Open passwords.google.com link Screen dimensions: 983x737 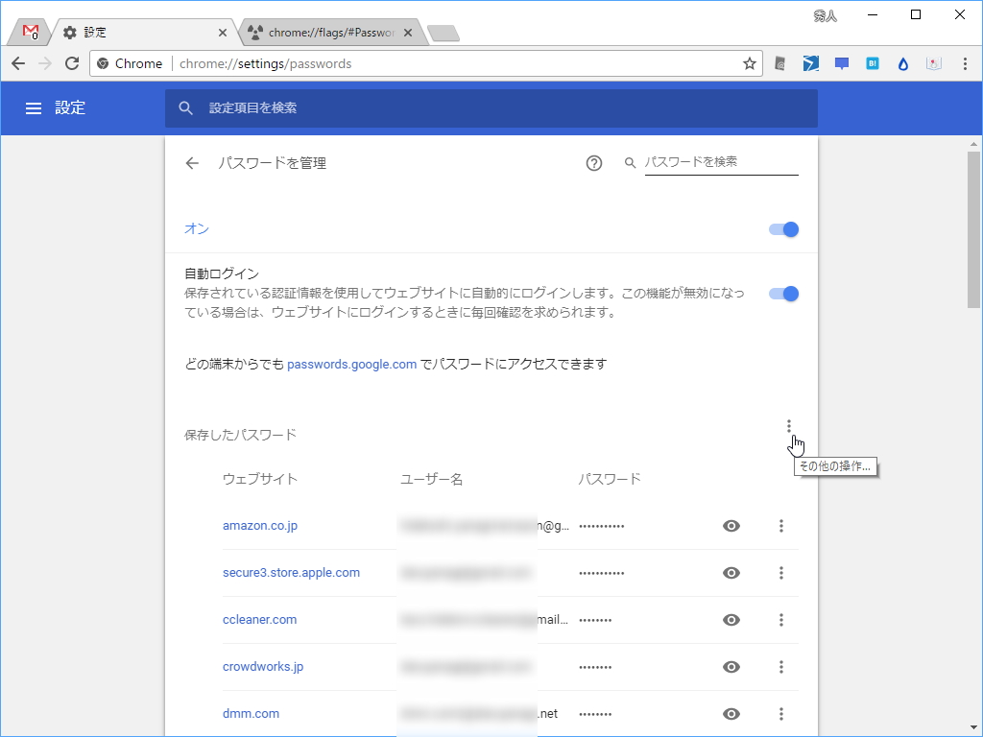pyautogui.click(x=351, y=364)
